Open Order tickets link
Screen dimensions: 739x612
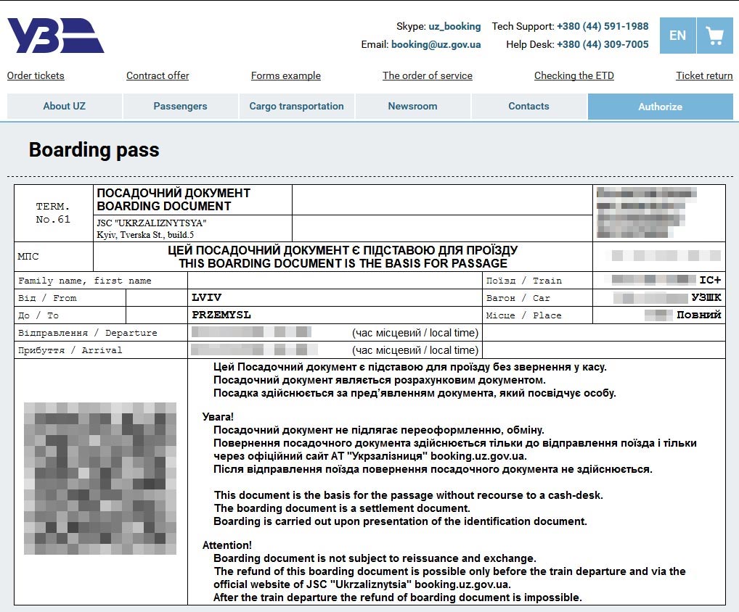(36, 75)
